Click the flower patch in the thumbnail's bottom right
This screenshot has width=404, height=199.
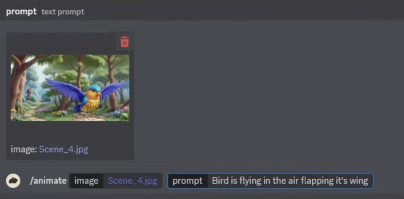point(118,113)
